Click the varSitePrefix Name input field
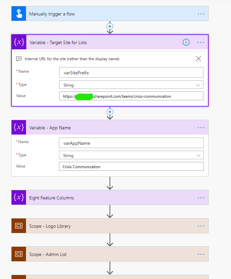Image resolution: width=231 pixels, height=279 pixels. coord(131,72)
